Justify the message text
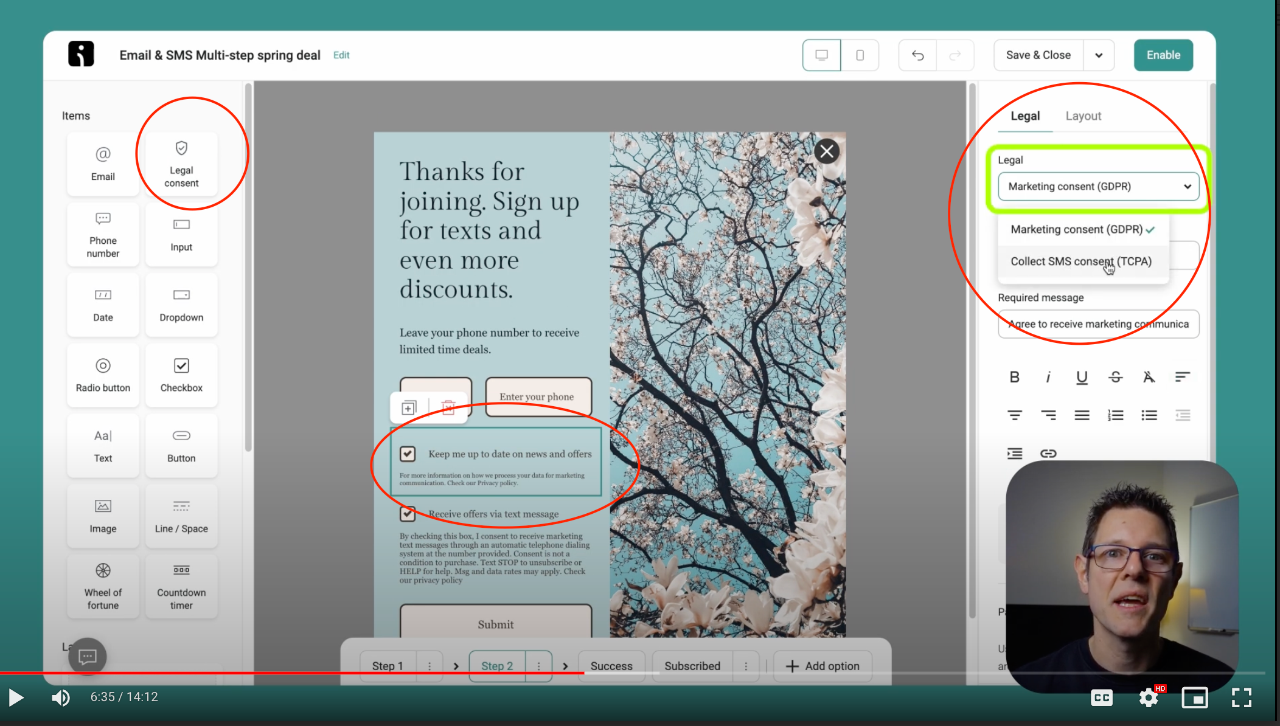1280x726 pixels. [x=1082, y=415]
